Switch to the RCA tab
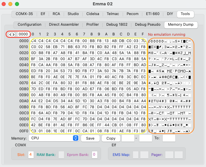This screenshot has height=167, width=206. (x=56, y=14)
